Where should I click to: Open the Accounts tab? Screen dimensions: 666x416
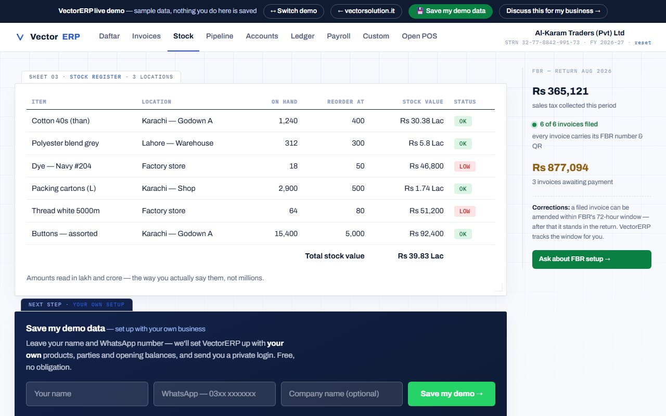tap(262, 36)
